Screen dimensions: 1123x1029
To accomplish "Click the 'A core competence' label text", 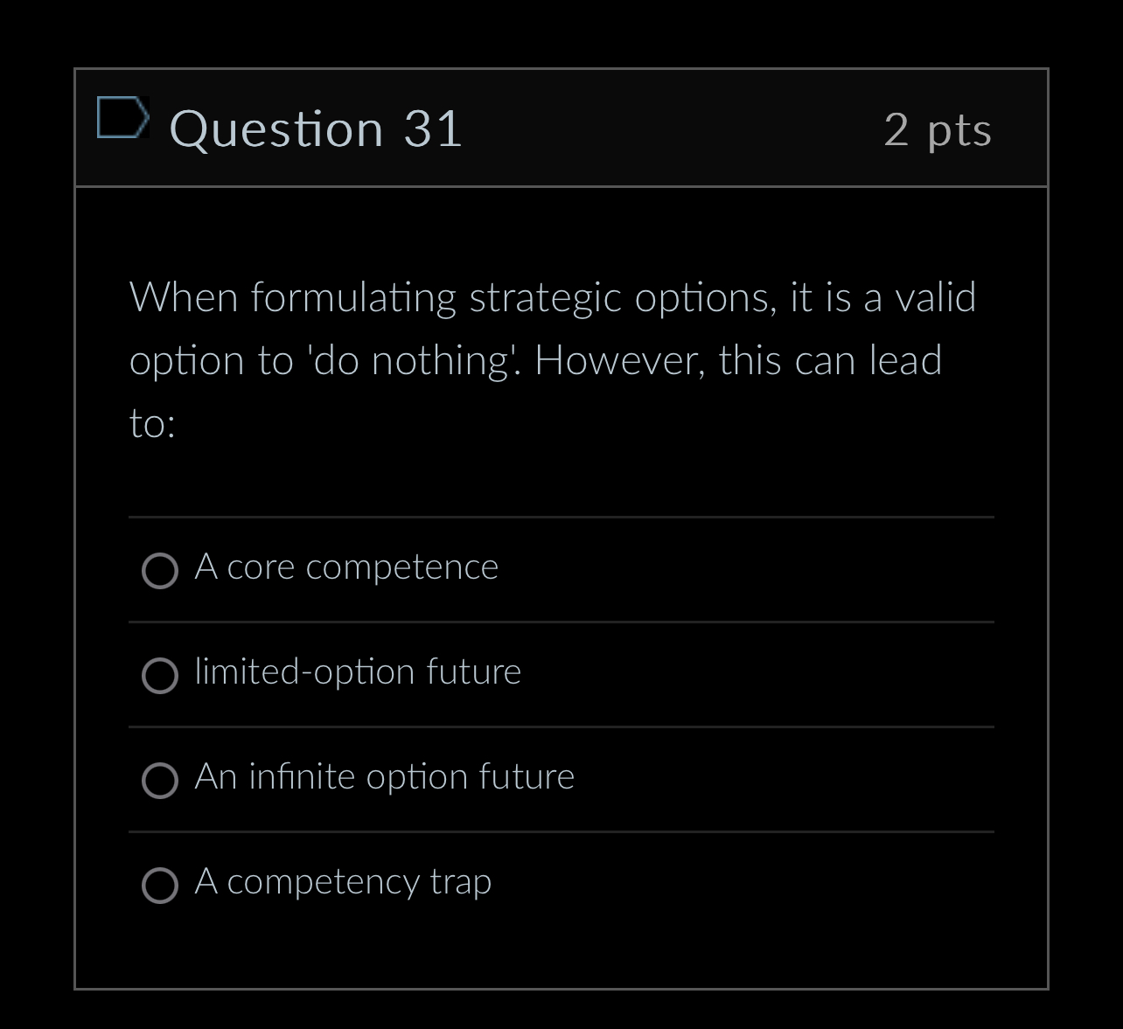I will (x=346, y=567).
